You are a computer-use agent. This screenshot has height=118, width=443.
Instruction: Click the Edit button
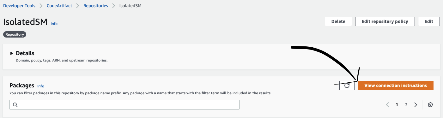point(429,21)
